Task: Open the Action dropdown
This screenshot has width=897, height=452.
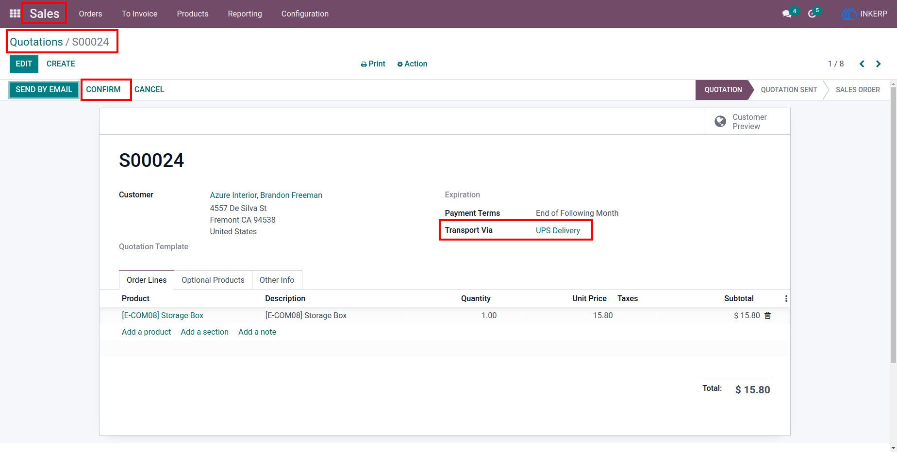Action: point(412,64)
